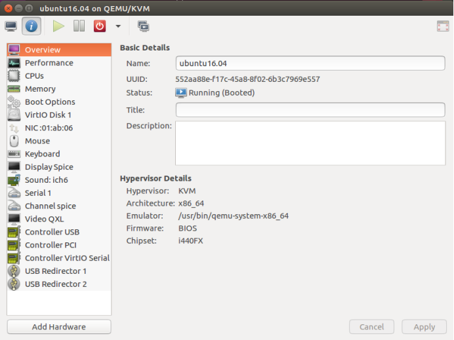Click the BIOS firmware value
Screen dimensions: 454x340
click(x=188, y=229)
